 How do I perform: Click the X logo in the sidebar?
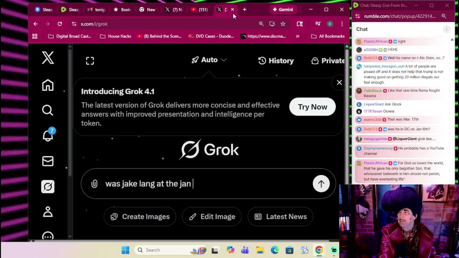[x=48, y=57]
